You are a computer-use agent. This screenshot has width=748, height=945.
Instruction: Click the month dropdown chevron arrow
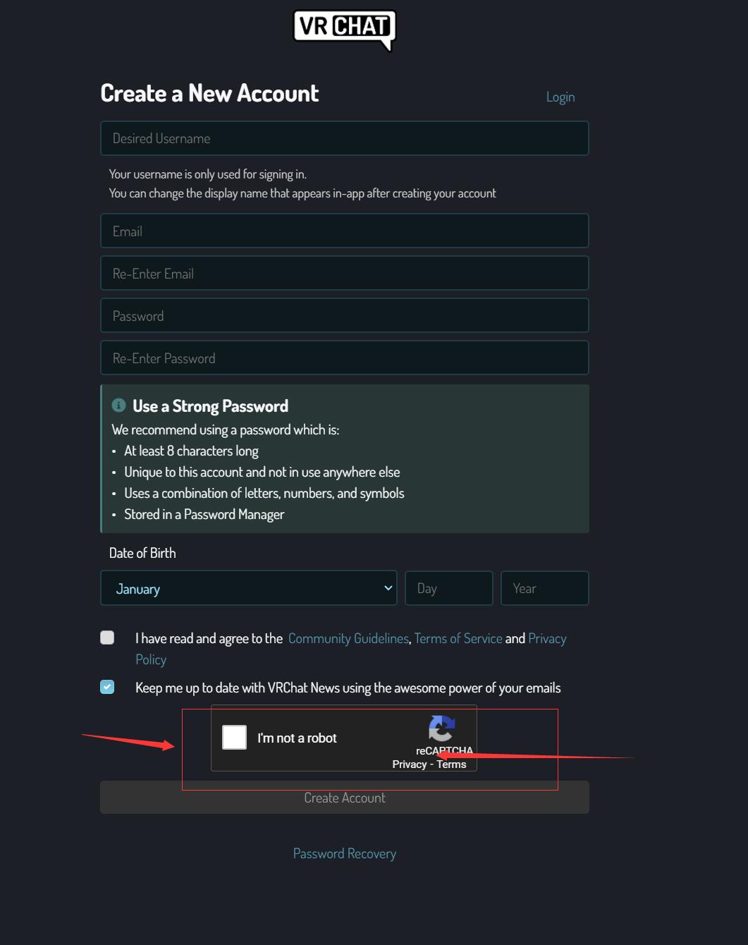[x=388, y=588]
